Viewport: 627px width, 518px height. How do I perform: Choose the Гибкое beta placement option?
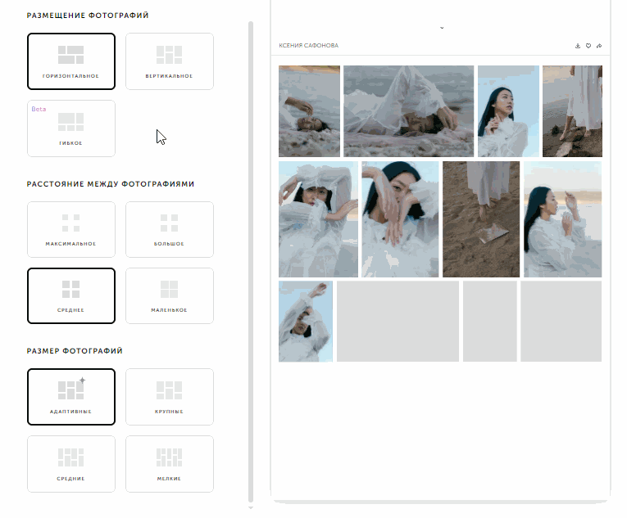point(71,128)
